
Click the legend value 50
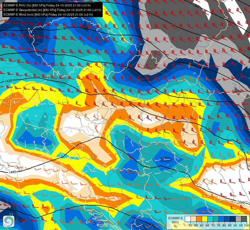tap(190, 225)
